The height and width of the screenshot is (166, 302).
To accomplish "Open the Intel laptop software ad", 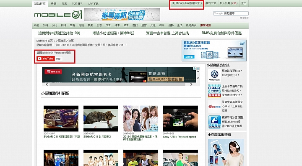I will [x=214, y=51].
